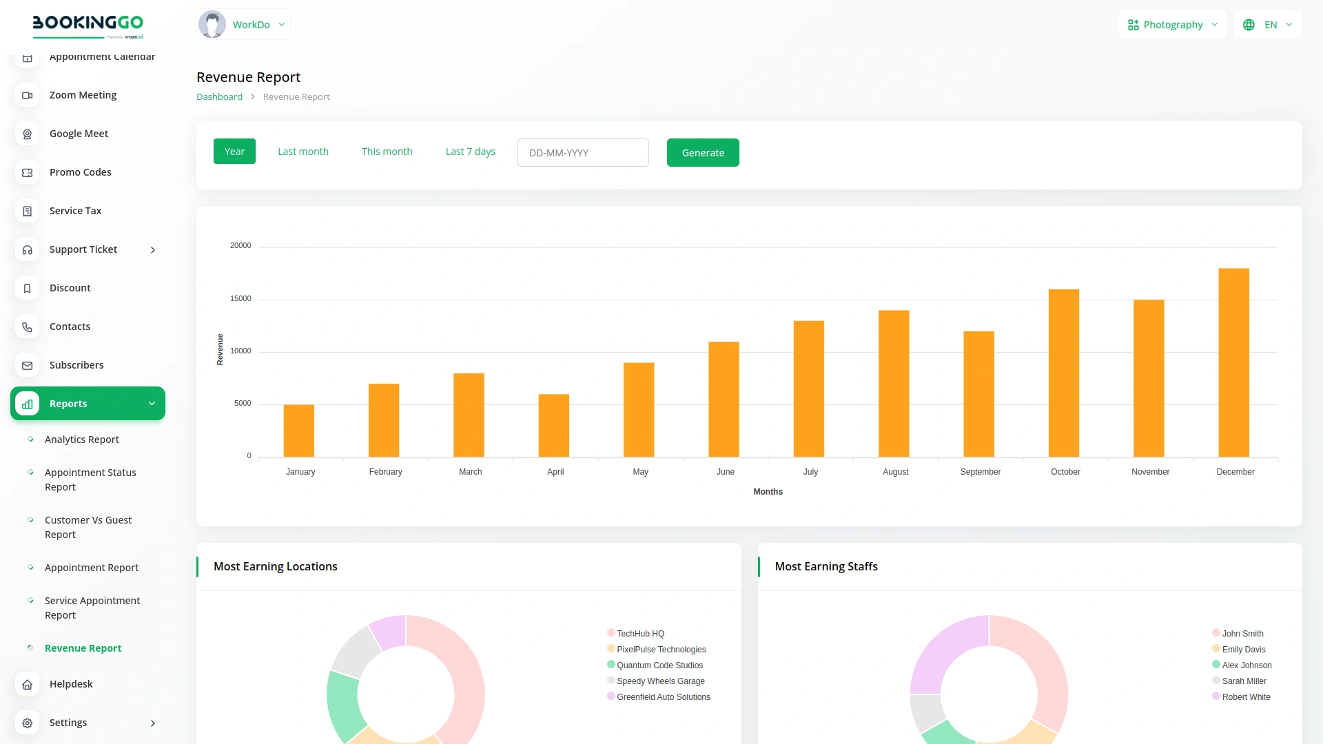
Task: Select the Discount sidebar icon
Action: coord(27,288)
